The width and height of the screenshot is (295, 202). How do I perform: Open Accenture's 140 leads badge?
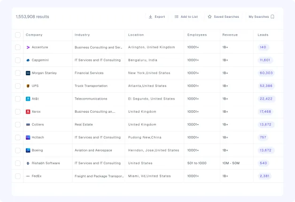(263, 47)
